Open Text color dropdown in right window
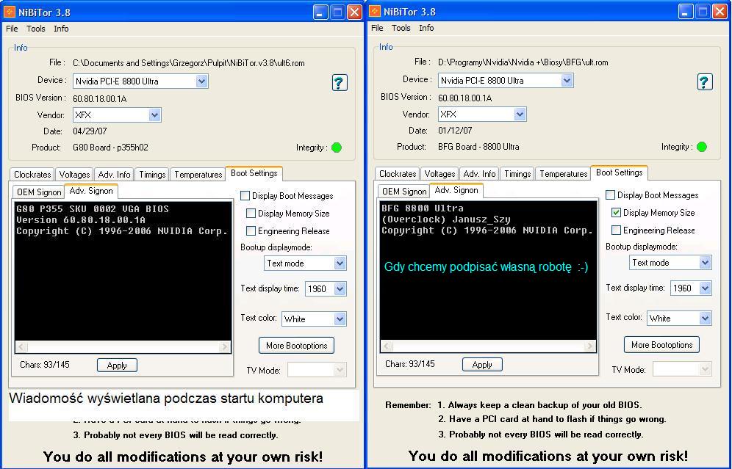Screen dimensions: 732x469 [x=705, y=319]
